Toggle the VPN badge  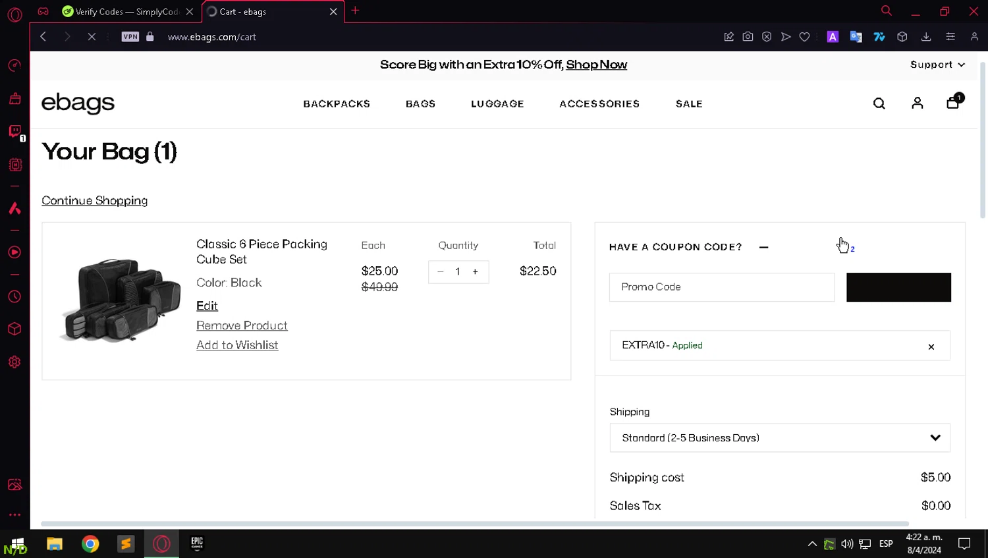point(130,37)
